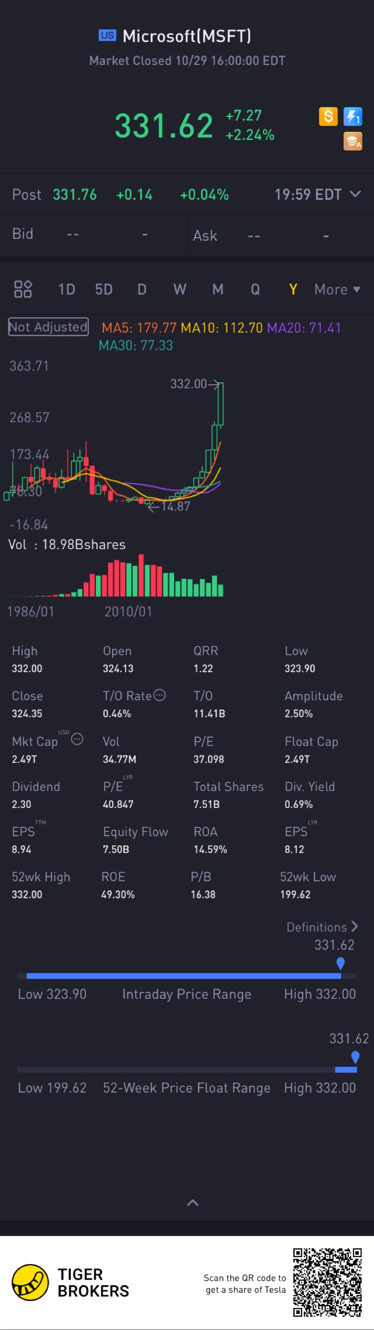Tap the T/O Rate info icon
Screen dimensions: 374x1330
point(160,695)
